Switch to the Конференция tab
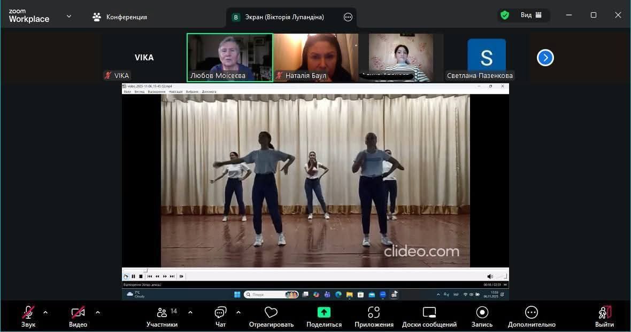The width and height of the screenshot is (631, 332). 120,17
